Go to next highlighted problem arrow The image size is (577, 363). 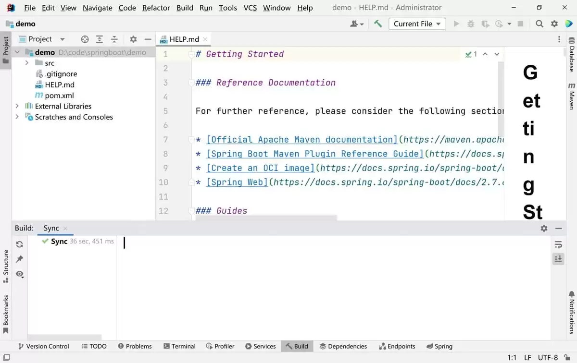coord(497,54)
